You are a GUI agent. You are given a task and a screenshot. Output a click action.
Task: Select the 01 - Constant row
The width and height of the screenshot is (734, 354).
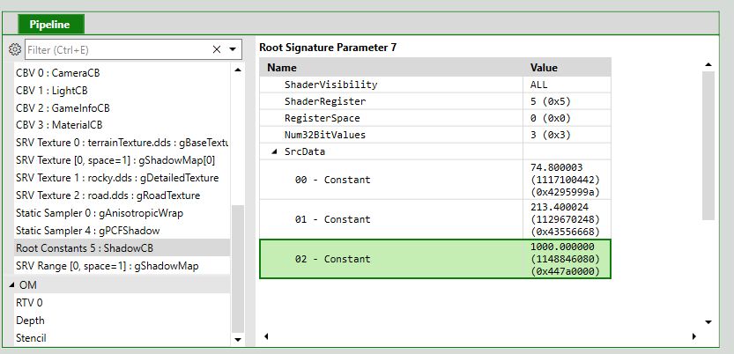[x=435, y=219]
